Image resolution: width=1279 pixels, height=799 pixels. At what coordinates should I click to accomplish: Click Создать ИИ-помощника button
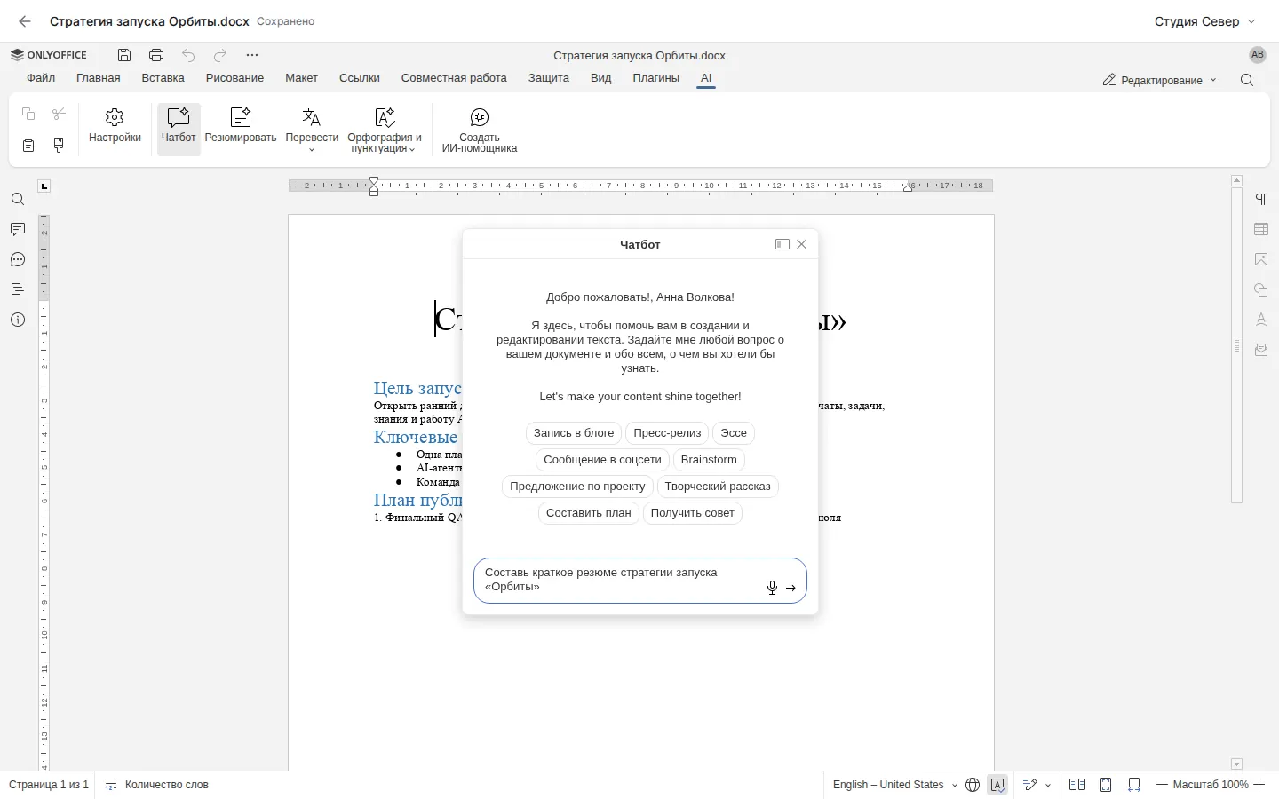[480, 129]
